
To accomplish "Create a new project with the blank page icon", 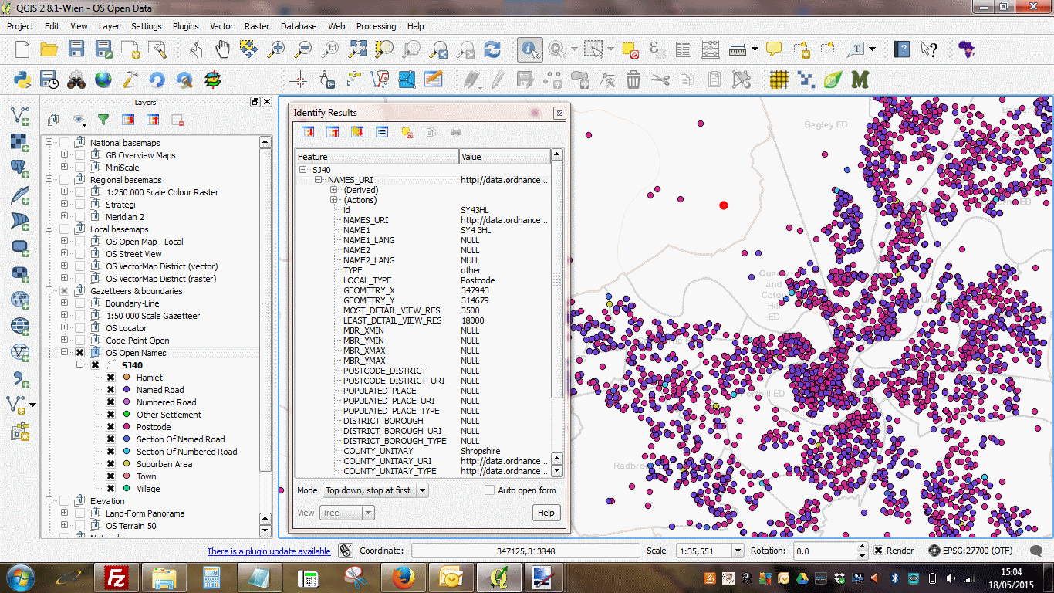I will 22,49.
